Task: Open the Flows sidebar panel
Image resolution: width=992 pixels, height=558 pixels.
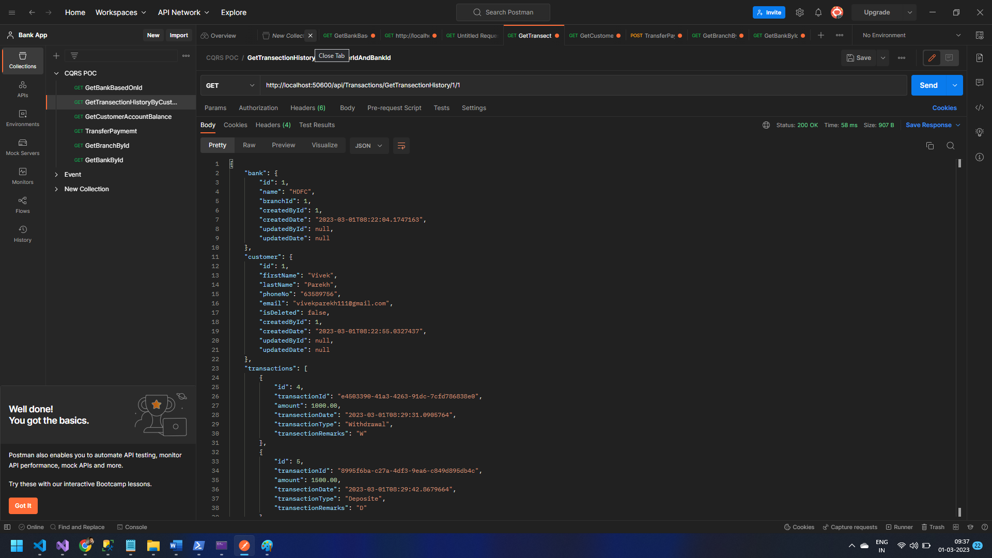Action: [22, 205]
